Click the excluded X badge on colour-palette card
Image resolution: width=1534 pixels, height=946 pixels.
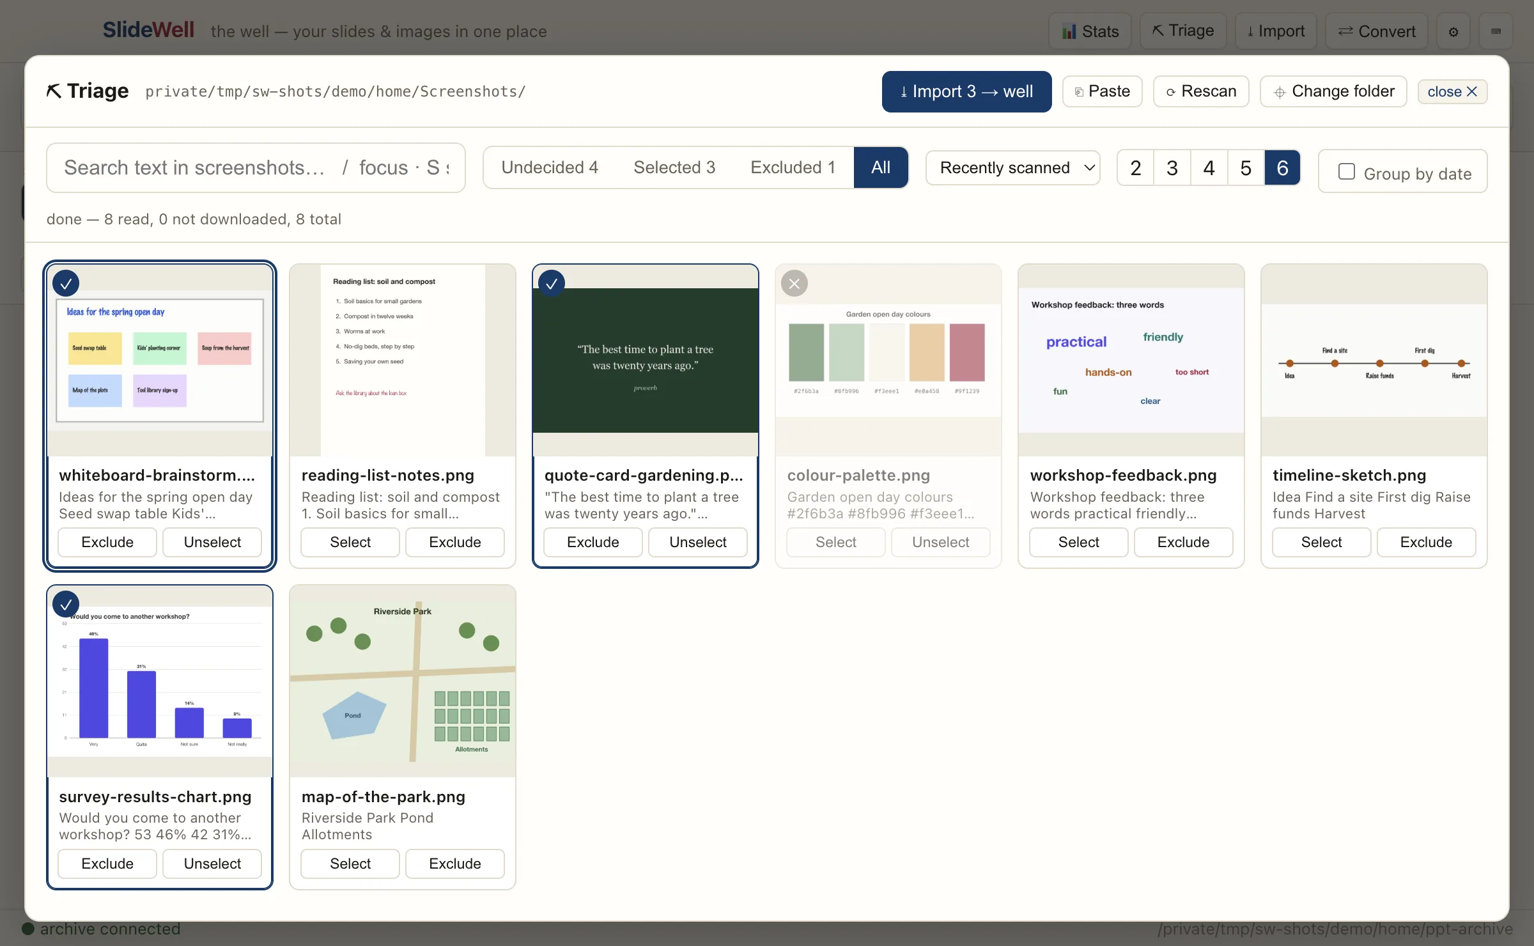coord(794,283)
